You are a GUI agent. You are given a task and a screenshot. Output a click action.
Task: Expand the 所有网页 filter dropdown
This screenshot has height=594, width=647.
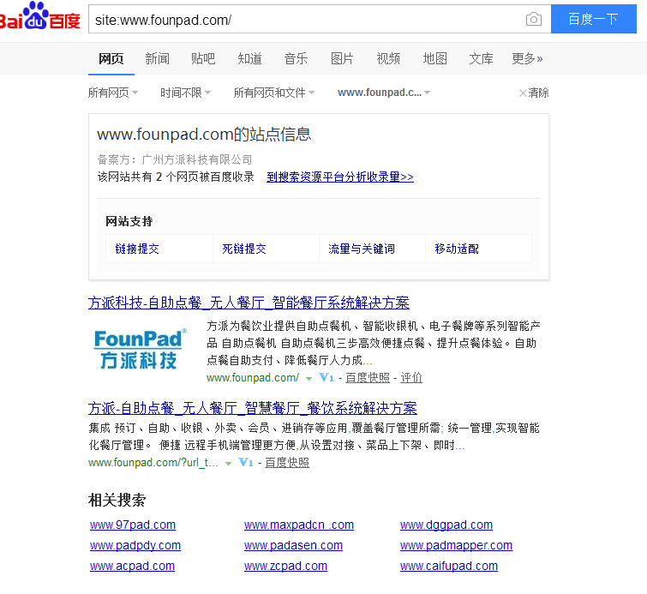pyautogui.click(x=113, y=93)
